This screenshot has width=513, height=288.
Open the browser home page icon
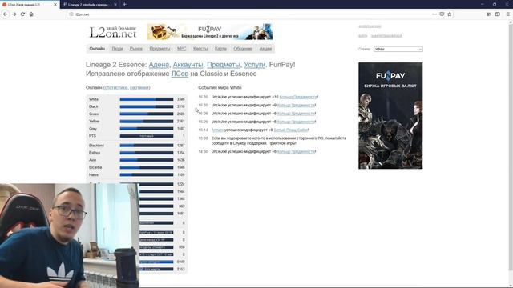pyautogui.click(x=31, y=14)
